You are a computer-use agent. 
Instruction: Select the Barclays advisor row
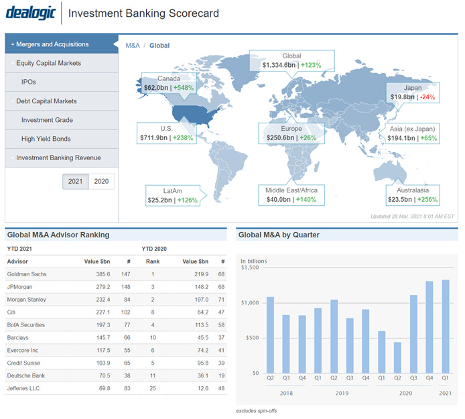tap(116, 338)
